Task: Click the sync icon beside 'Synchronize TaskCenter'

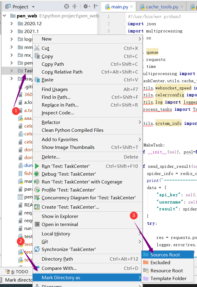Action: click(37, 249)
